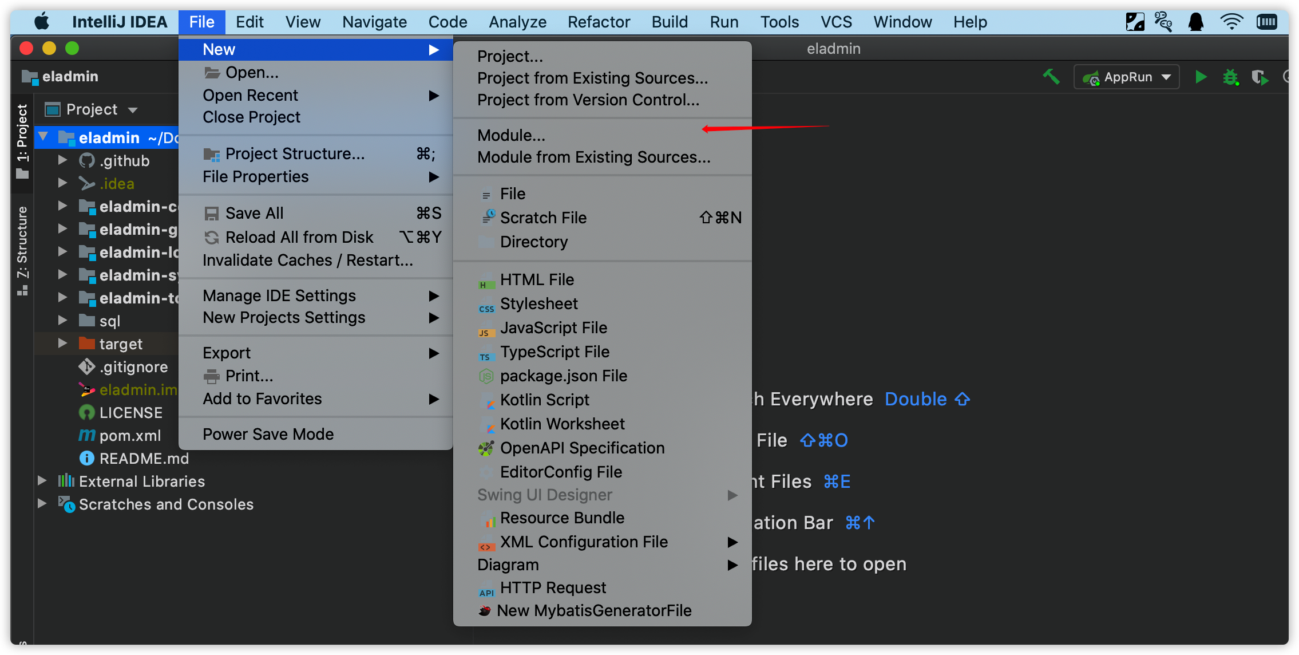Click the HTML File icon

(486, 281)
